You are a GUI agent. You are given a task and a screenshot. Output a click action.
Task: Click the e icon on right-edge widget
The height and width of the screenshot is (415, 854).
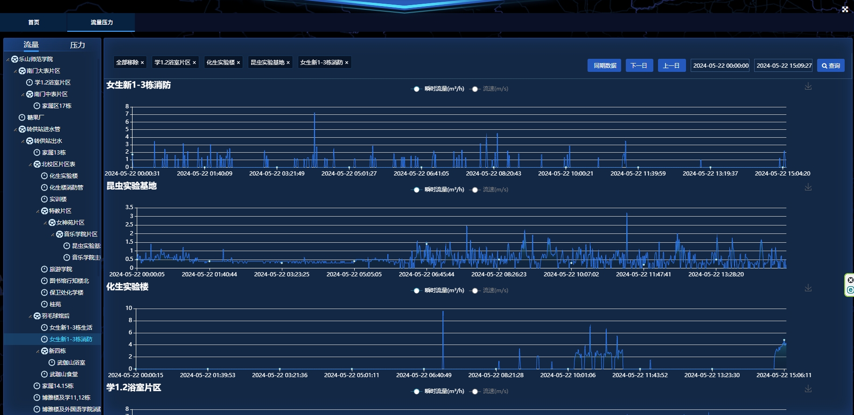tap(850, 290)
